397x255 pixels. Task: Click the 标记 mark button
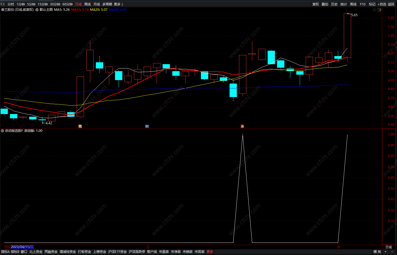372,4
